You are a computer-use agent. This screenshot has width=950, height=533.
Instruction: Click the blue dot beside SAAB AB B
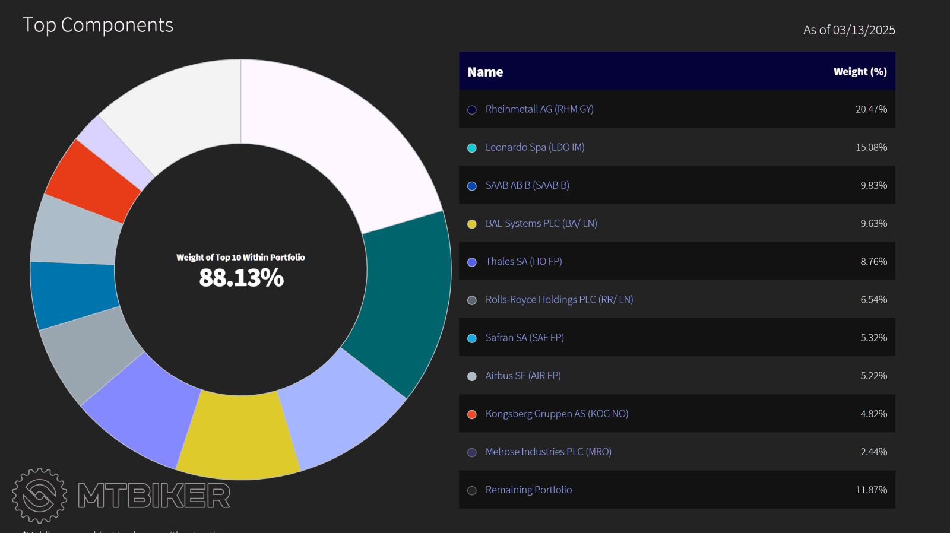(x=472, y=186)
